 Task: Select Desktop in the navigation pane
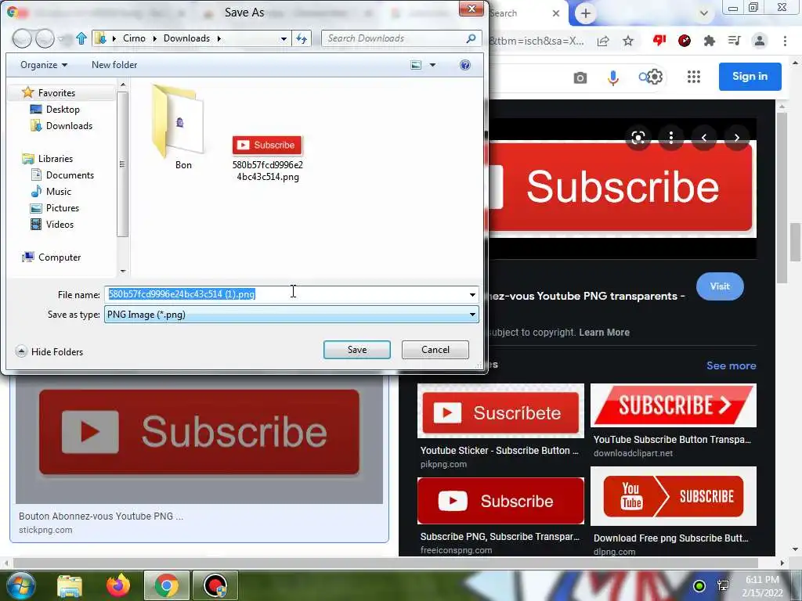tap(63, 110)
